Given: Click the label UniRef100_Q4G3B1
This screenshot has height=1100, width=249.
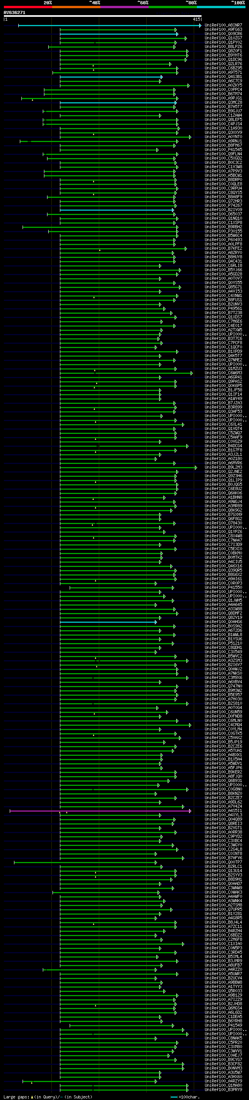Looking at the screenshot, I should coord(223,76).
